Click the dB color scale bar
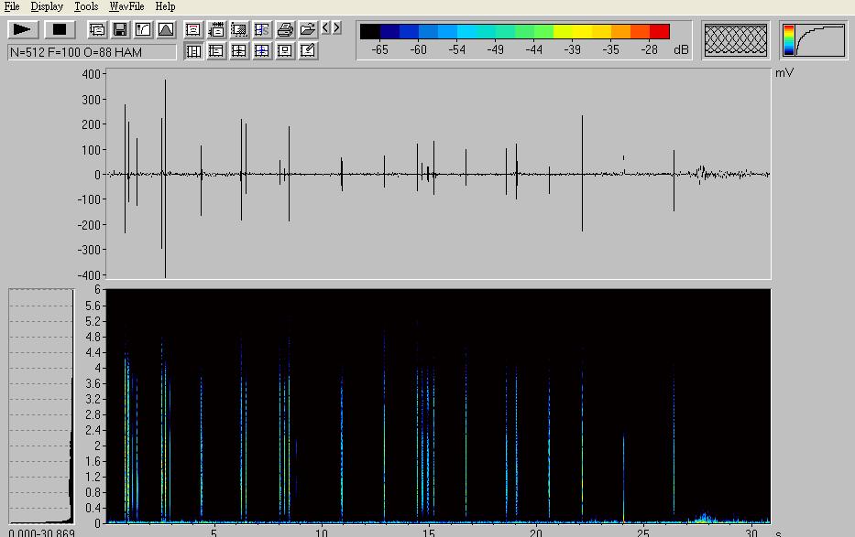This screenshot has height=537, width=855. coord(514,32)
